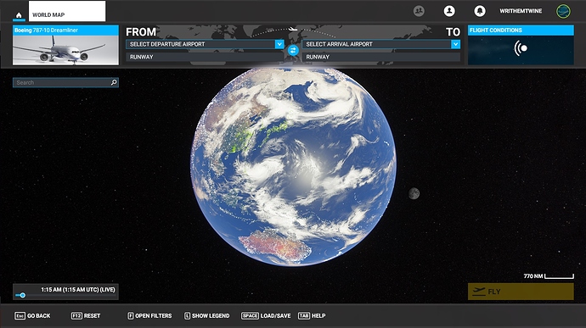
Task: Open the Boeing 787-10 Dreamliner aircraft selection
Action: point(65,45)
